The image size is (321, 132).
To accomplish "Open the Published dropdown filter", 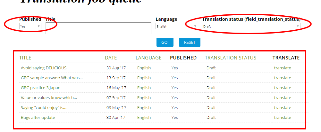I will pyautogui.click(x=30, y=27).
